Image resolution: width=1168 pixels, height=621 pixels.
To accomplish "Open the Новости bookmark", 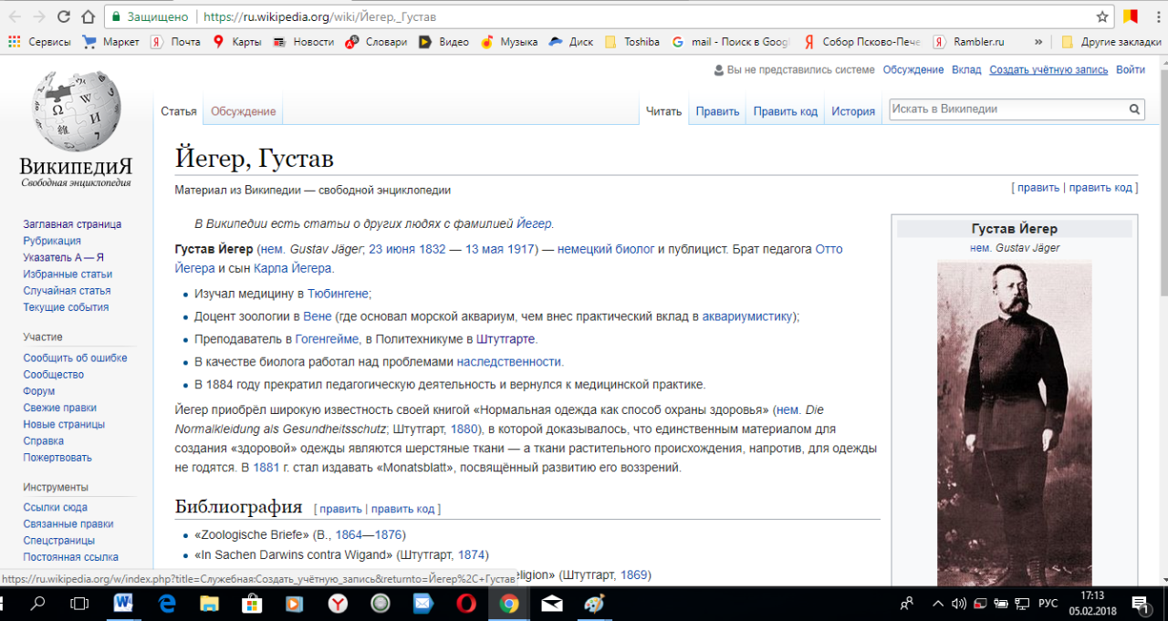I will (x=304, y=42).
